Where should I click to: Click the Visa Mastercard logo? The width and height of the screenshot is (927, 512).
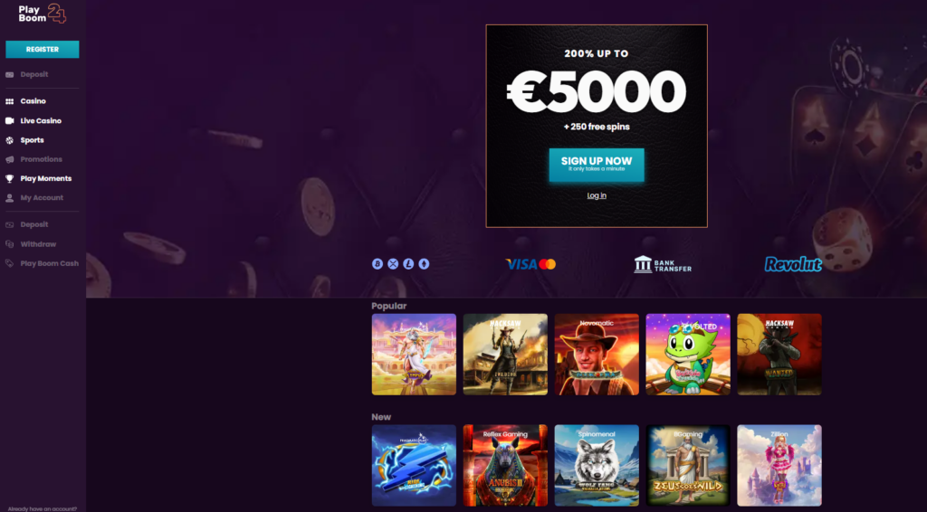[530, 264]
